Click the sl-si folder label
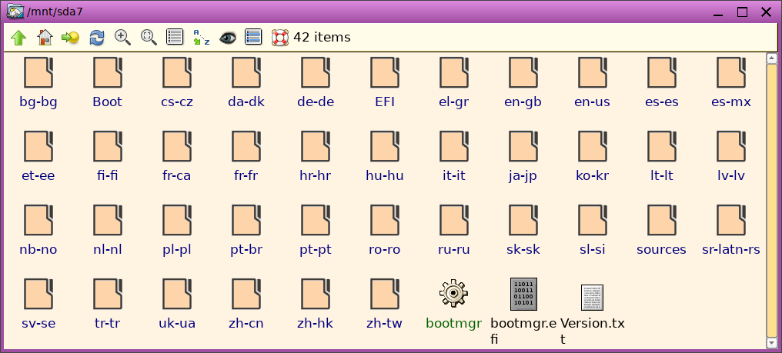This screenshot has height=353, width=782. coord(593,250)
